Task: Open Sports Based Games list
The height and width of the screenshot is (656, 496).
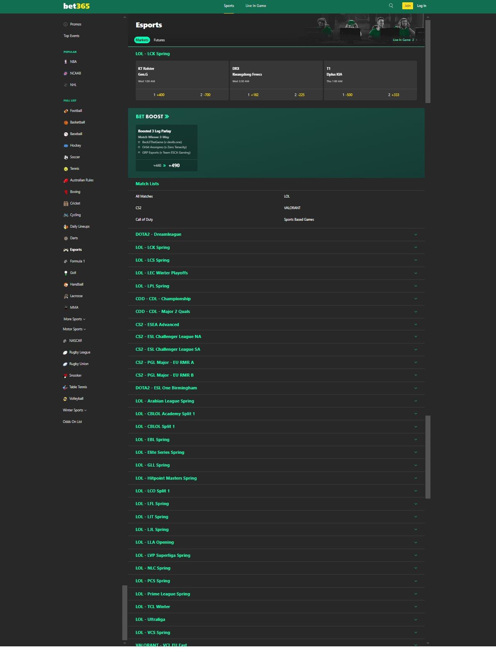Action: (x=299, y=220)
